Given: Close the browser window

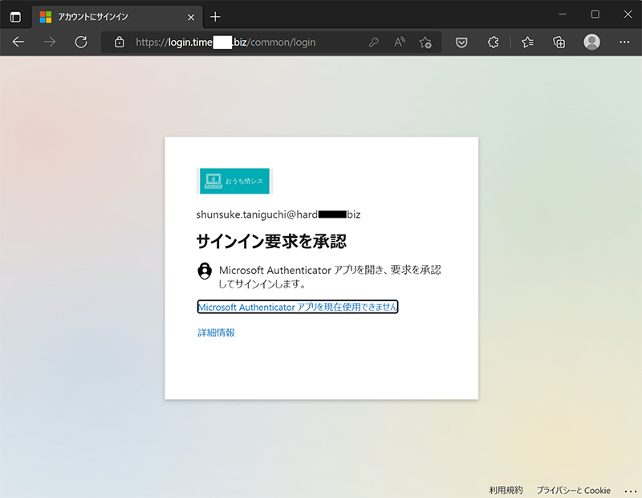Looking at the screenshot, I should click(x=628, y=14).
